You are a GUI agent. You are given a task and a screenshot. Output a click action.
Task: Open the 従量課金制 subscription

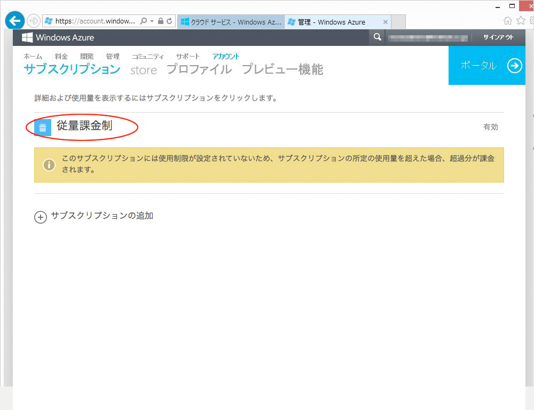pos(84,125)
